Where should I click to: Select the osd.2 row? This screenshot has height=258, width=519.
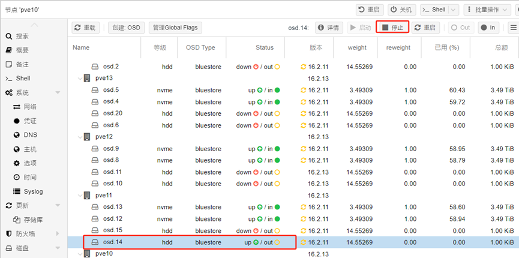click(293, 67)
